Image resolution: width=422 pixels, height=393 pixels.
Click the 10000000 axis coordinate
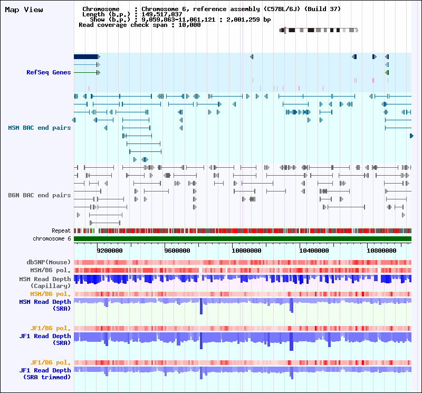tap(246, 251)
